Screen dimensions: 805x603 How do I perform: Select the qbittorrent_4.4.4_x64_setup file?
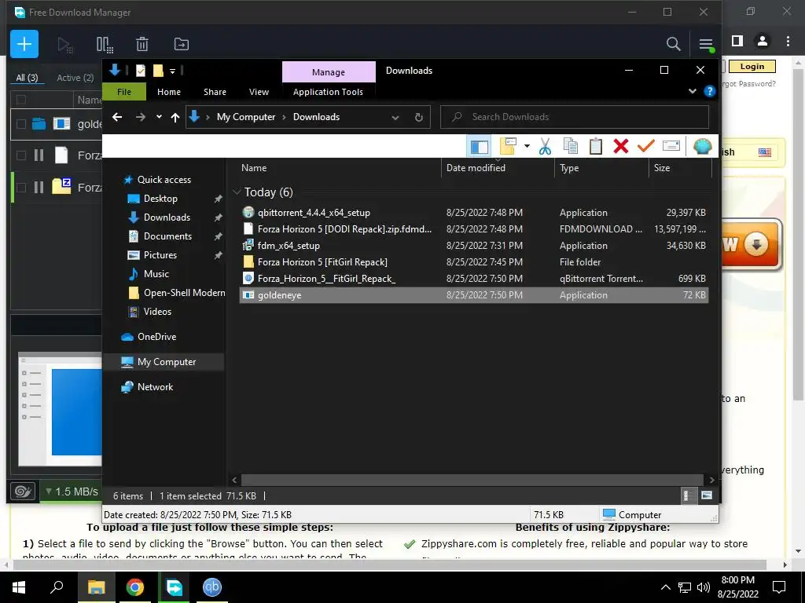pos(314,213)
